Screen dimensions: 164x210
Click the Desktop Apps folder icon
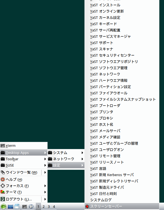pyautogui.click(x=3, y=153)
